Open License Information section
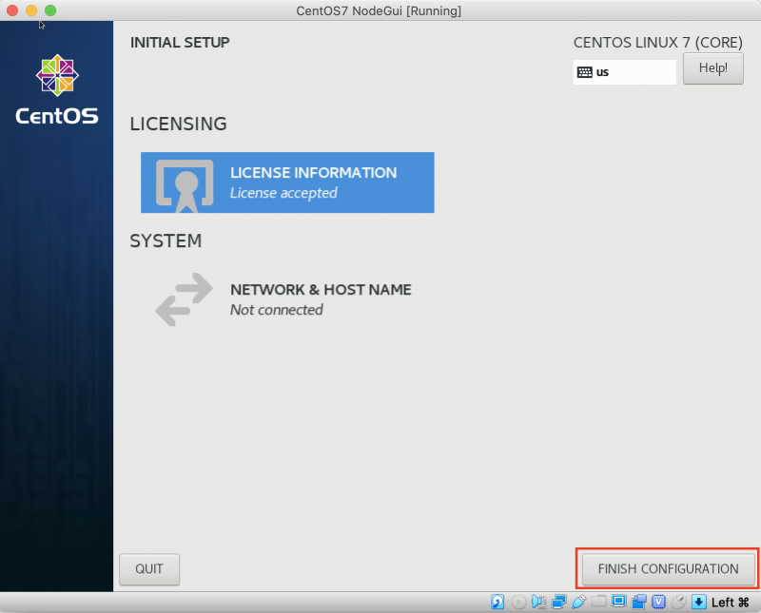The image size is (761, 613). pyautogui.click(x=287, y=182)
